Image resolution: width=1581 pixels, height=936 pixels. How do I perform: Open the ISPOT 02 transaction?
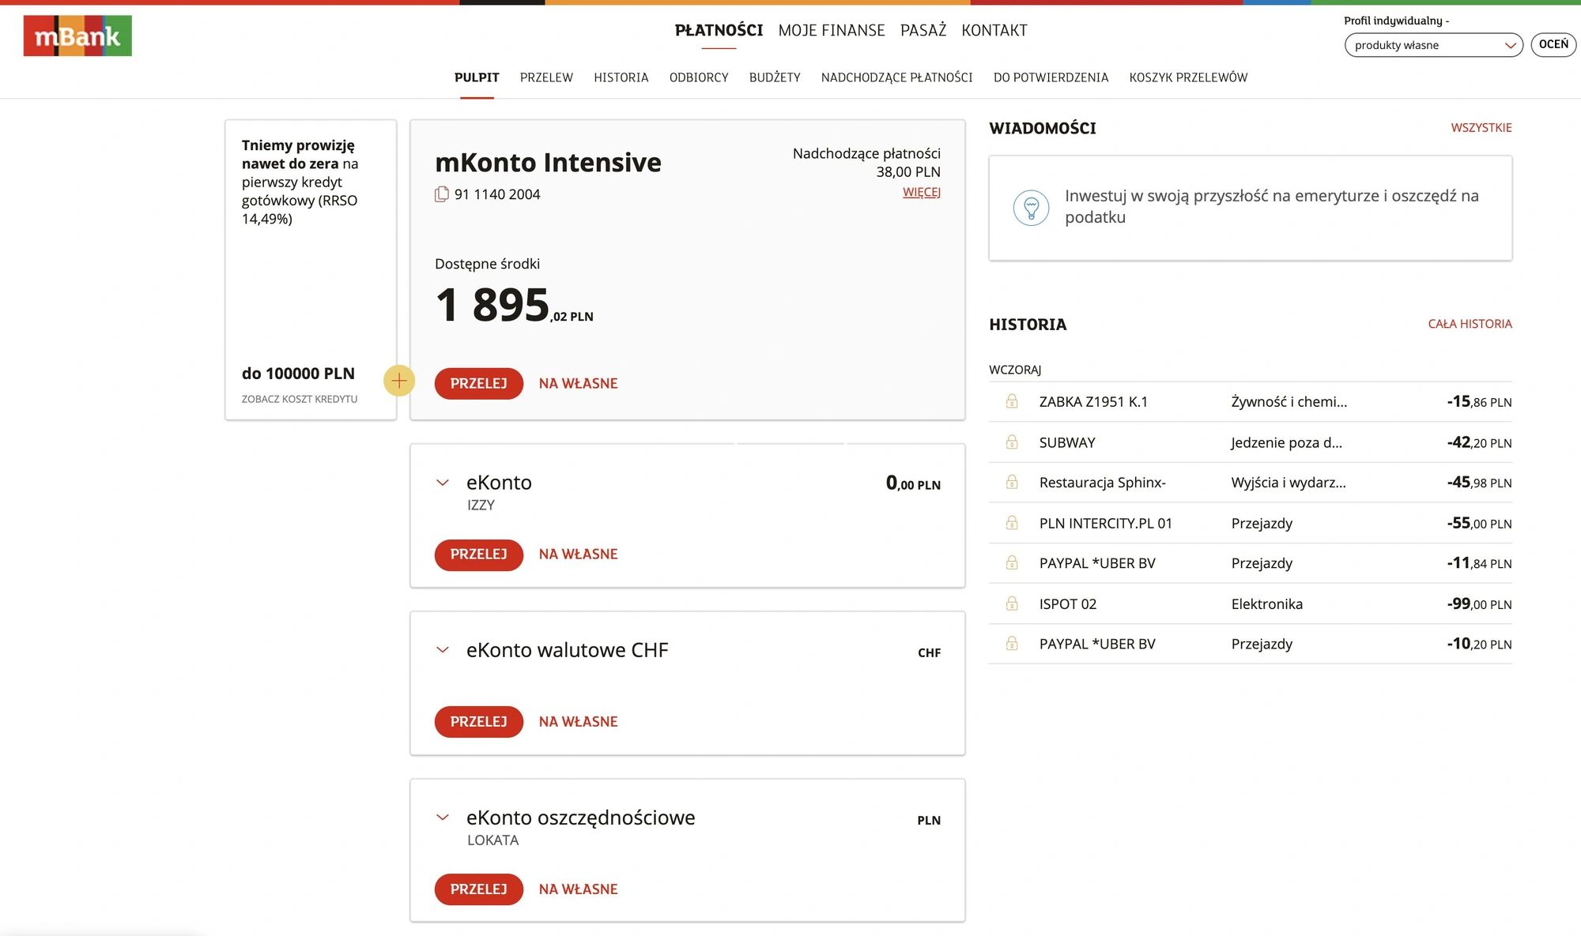1251,603
